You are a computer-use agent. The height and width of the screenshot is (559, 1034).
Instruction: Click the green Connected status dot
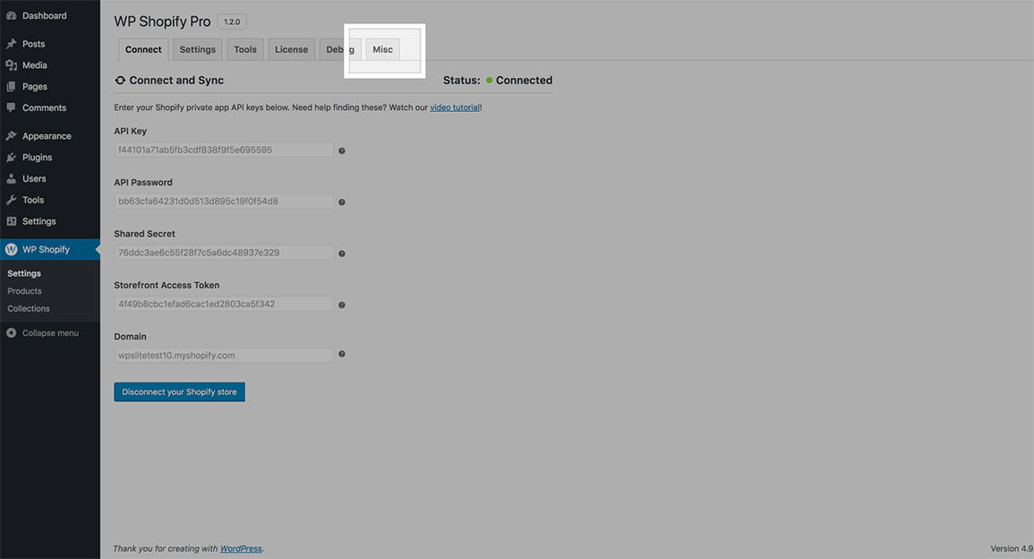click(x=490, y=81)
